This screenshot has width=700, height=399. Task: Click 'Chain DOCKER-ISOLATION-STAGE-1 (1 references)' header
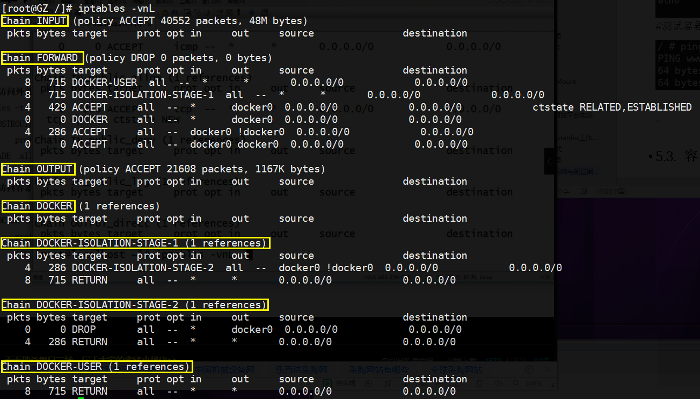click(135, 243)
